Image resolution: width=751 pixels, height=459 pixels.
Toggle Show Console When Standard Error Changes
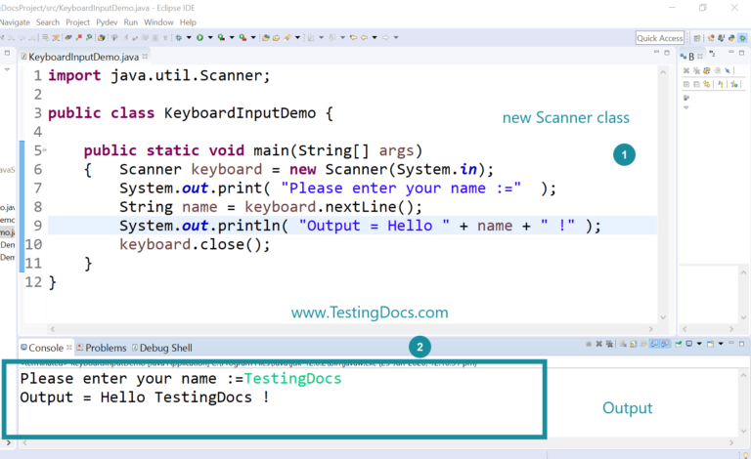pos(662,345)
